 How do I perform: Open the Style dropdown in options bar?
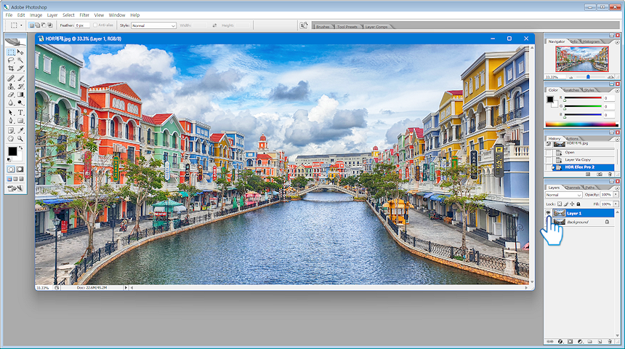pos(153,25)
